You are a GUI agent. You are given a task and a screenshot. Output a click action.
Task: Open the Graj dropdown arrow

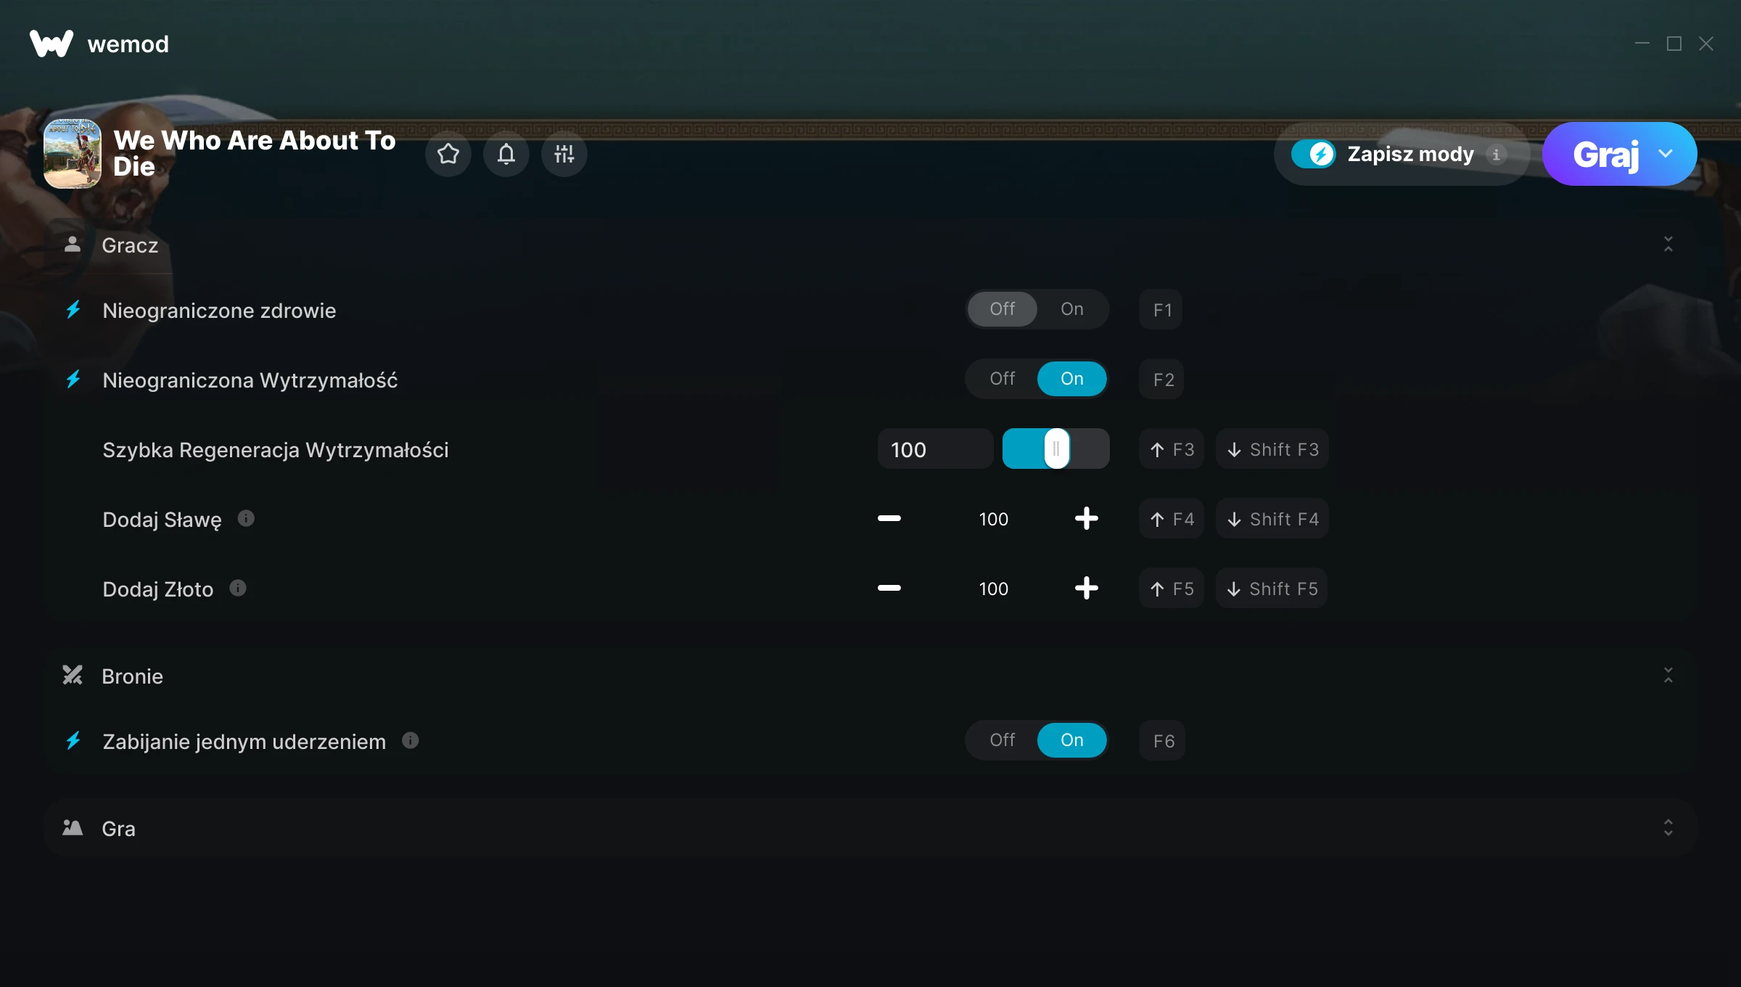(1666, 154)
